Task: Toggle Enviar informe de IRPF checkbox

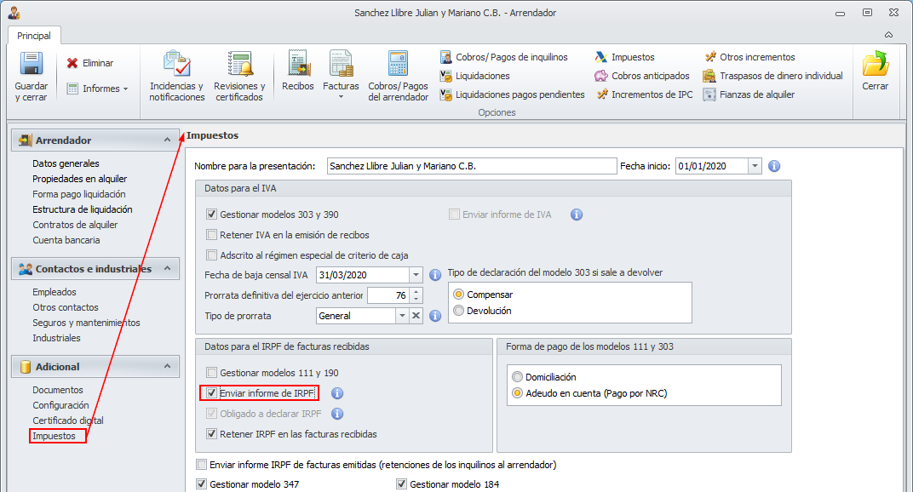Action: [211, 393]
